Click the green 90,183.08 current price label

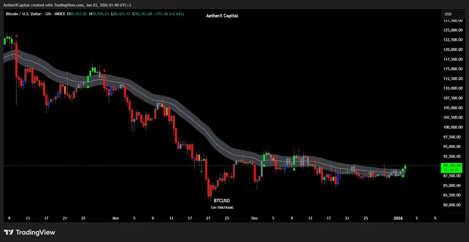click(x=451, y=166)
